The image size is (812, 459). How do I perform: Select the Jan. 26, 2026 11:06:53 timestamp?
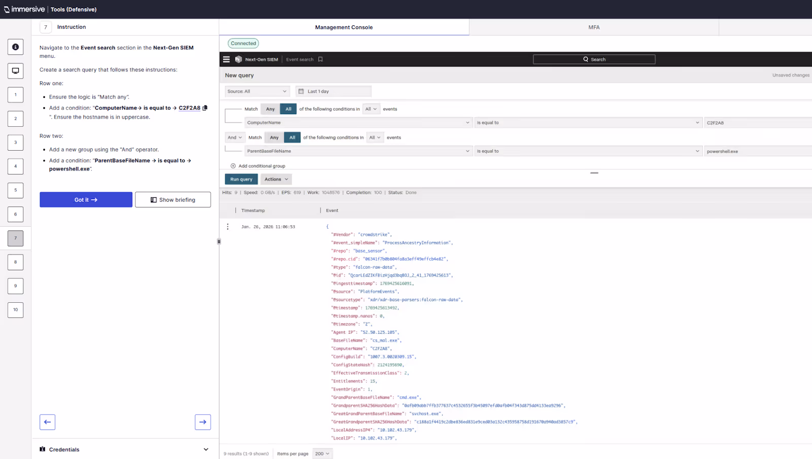[268, 227]
